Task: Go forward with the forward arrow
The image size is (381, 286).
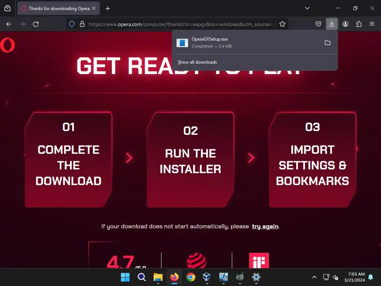Action: [x=22, y=24]
